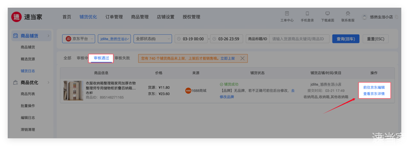
Task: Click the 立即上架 link in notice
Action: [227, 58]
